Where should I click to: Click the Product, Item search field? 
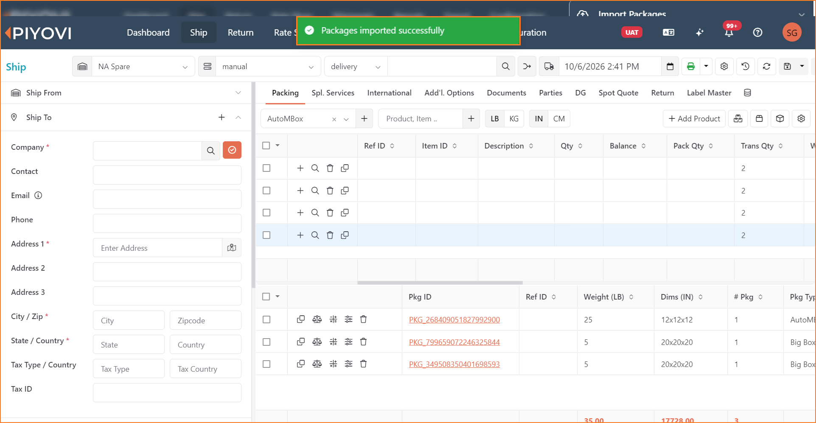[420, 119]
